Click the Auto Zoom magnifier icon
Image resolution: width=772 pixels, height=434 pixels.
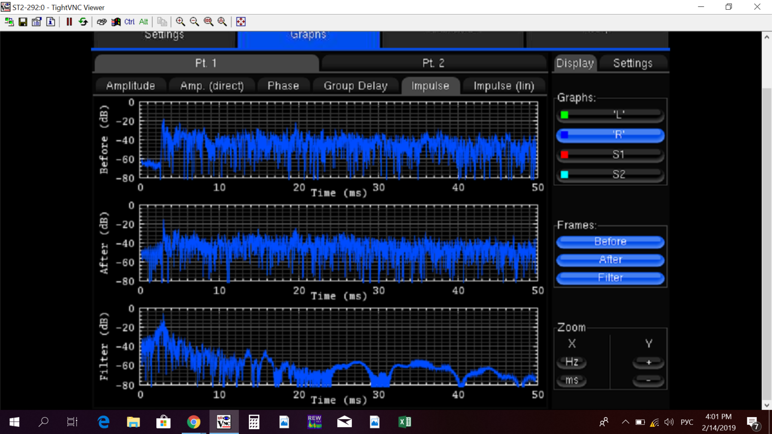[x=222, y=22]
